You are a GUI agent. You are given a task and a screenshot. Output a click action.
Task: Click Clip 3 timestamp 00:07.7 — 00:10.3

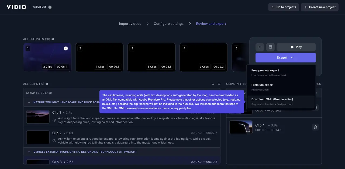tap(204, 162)
